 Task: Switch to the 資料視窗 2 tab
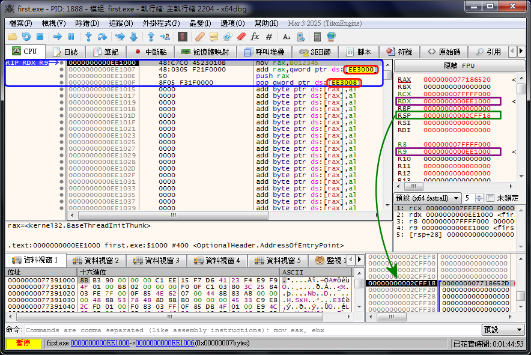tap(96, 260)
